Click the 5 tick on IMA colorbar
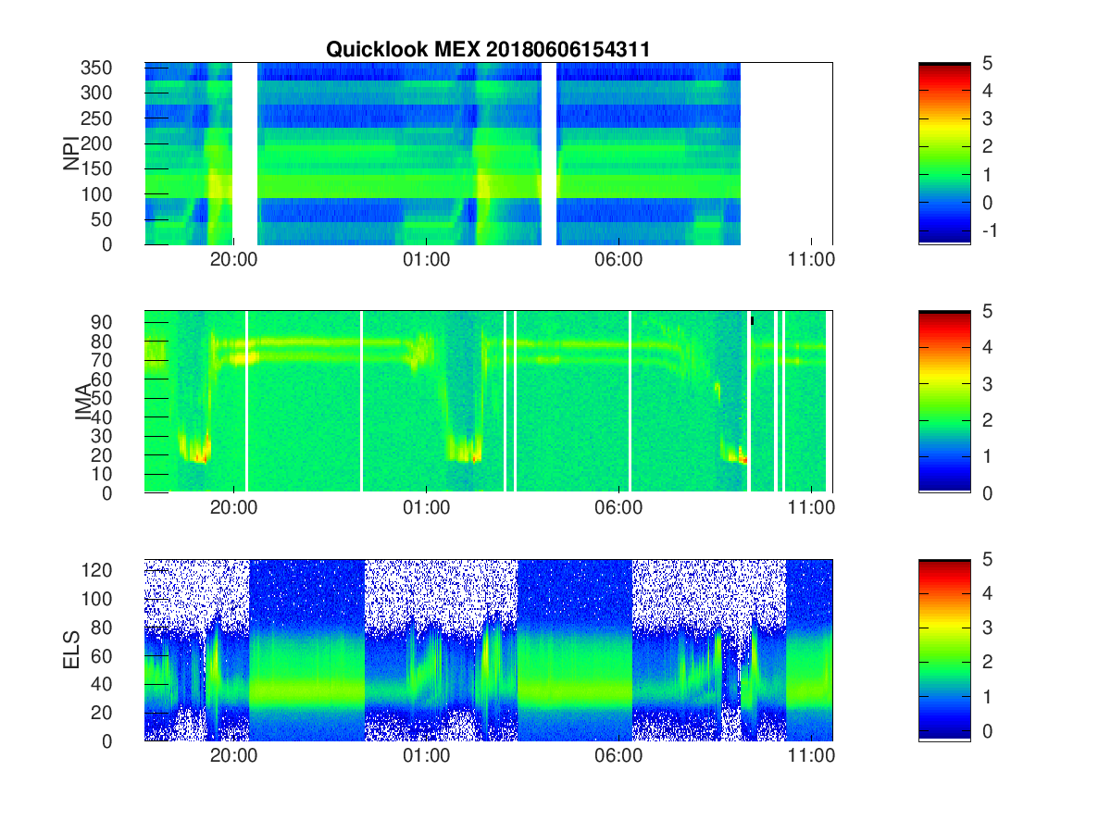The image size is (1111, 833). (988, 311)
